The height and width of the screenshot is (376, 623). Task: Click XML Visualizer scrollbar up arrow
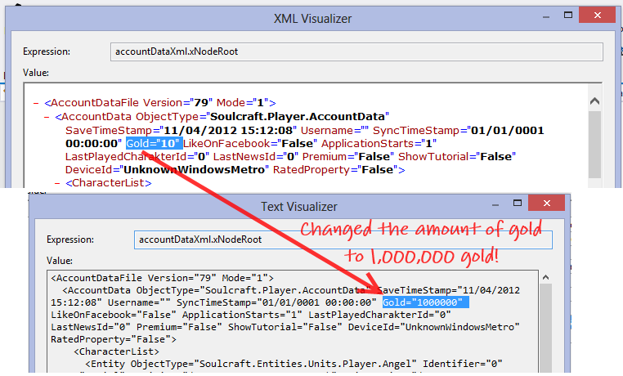pos(594,101)
